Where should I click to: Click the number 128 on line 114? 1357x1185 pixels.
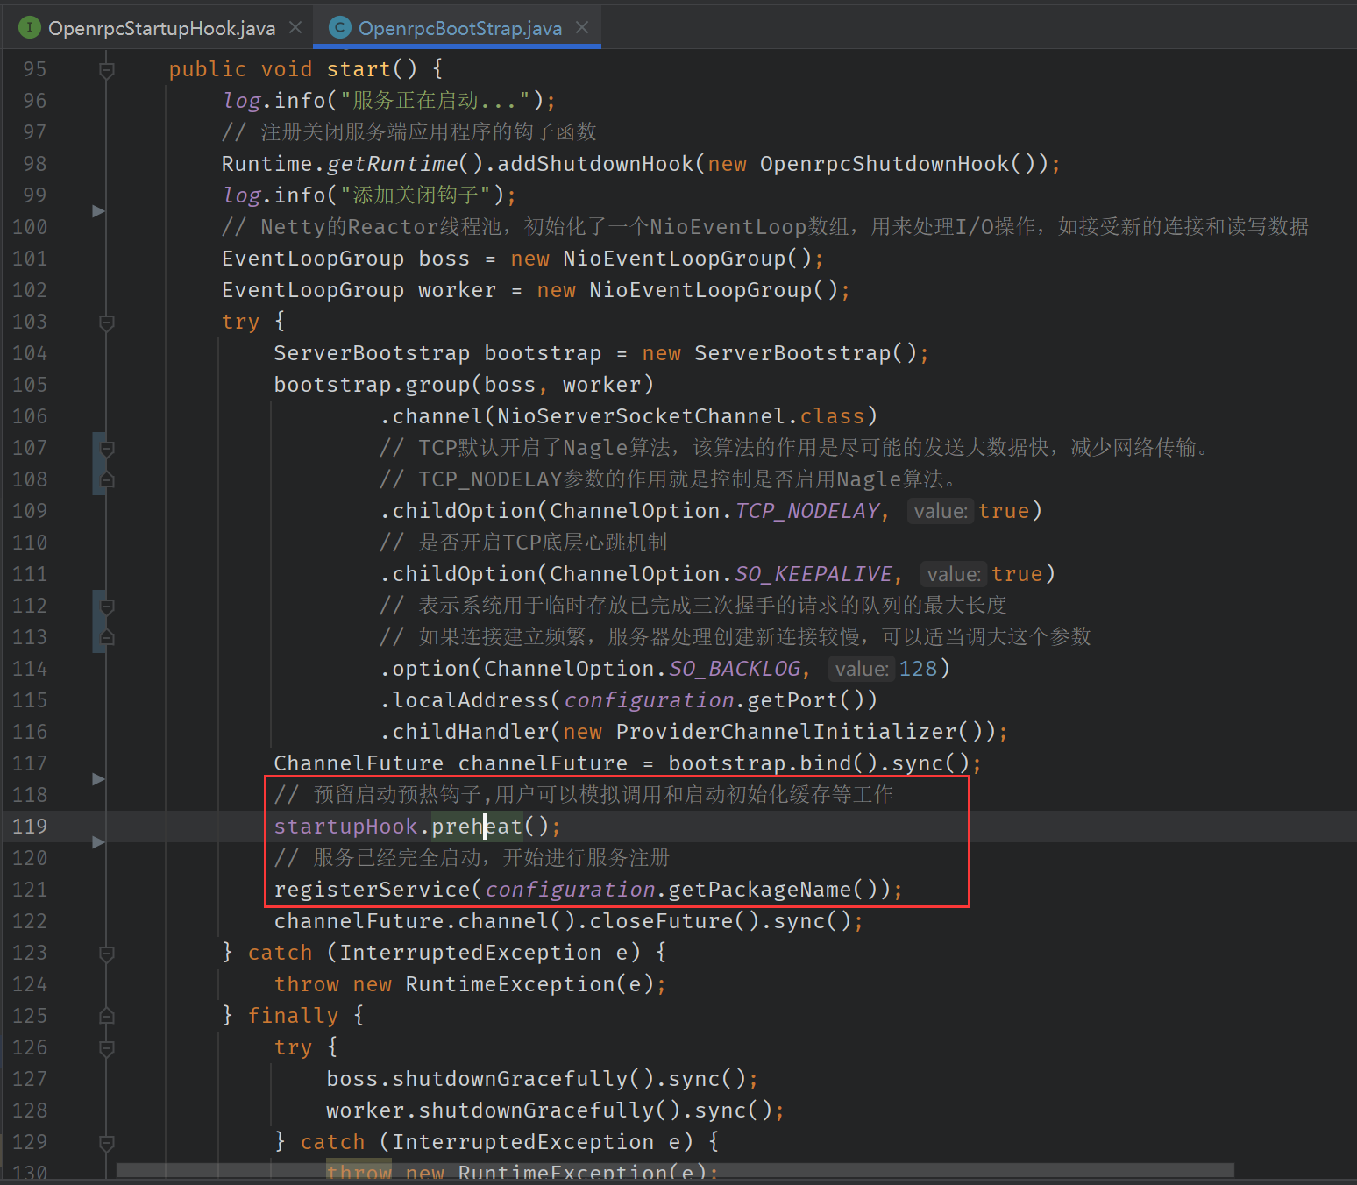pyautogui.click(x=918, y=669)
